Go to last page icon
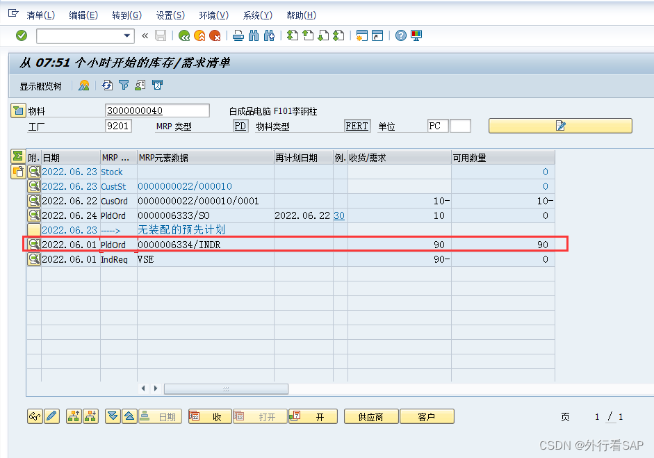Viewport: 654px width, 458px height. click(338, 36)
